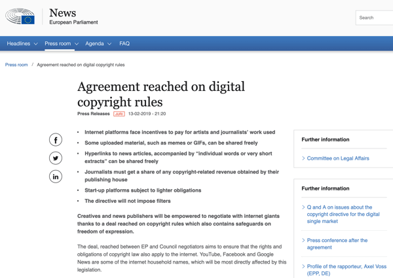This screenshot has width=393, height=278.
Task: Expand the Agenda dropdown chevron
Action: pyautogui.click(x=109, y=44)
